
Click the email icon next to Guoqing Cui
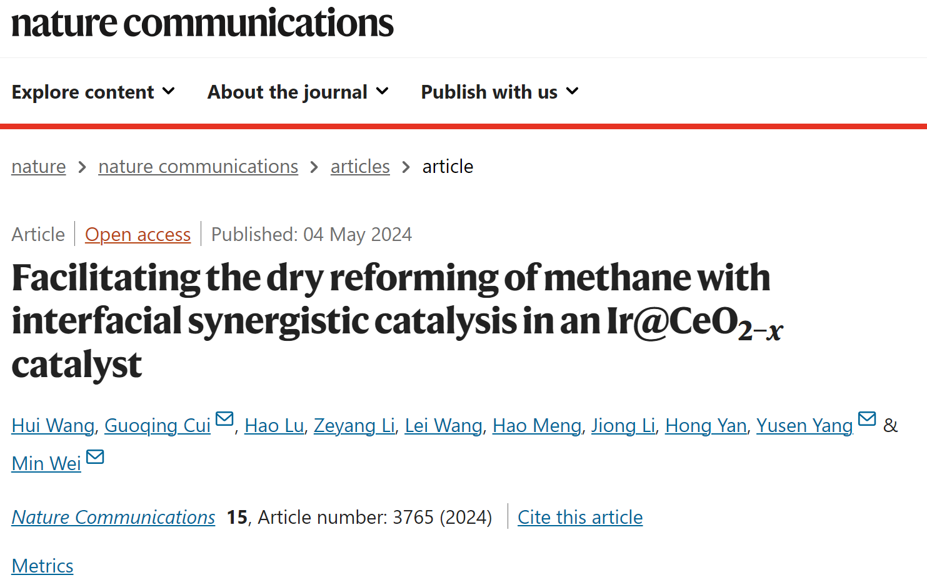pos(224,418)
